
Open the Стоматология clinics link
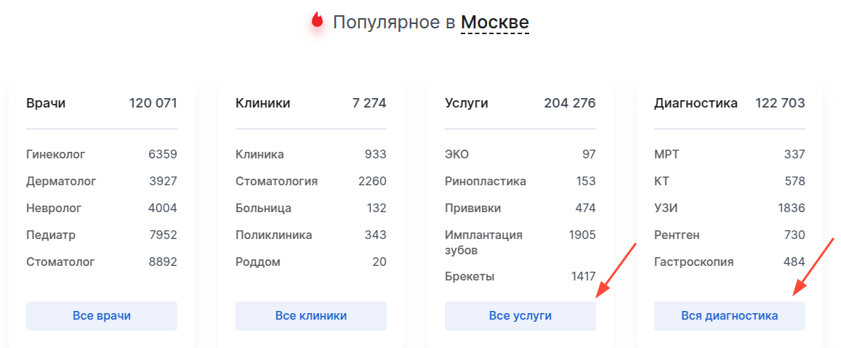point(276,181)
